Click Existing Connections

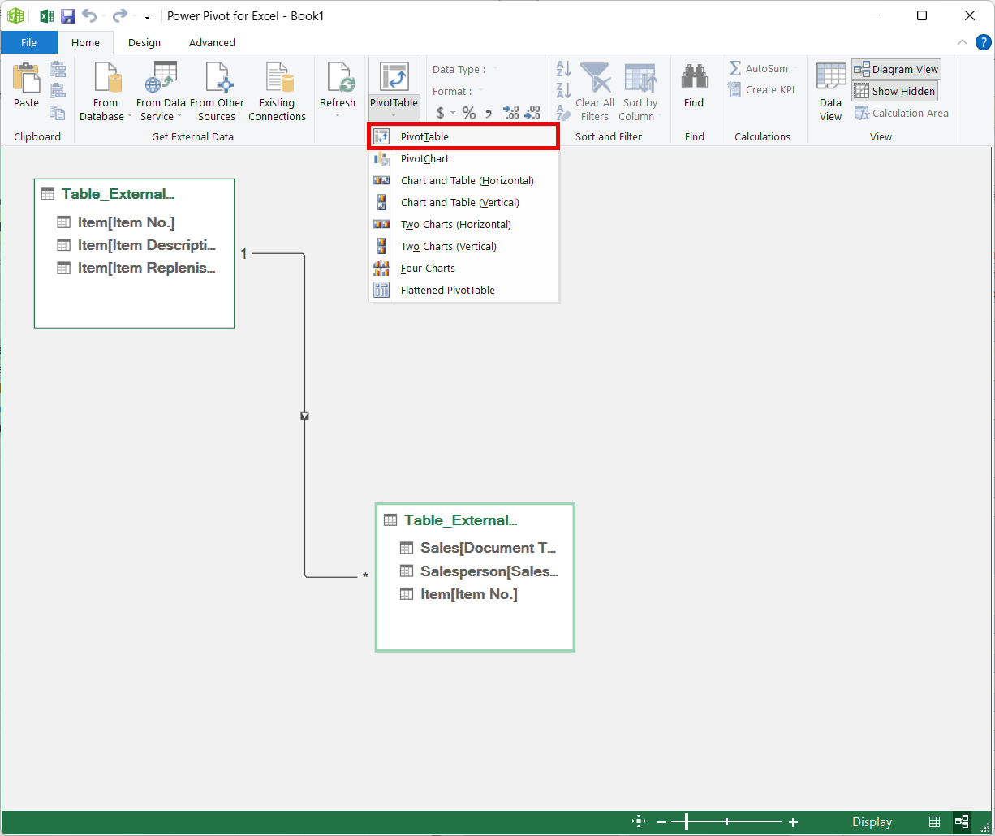click(277, 91)
